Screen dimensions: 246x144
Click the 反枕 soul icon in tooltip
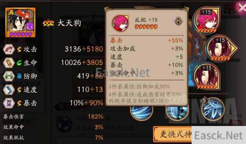click(120, 23)
